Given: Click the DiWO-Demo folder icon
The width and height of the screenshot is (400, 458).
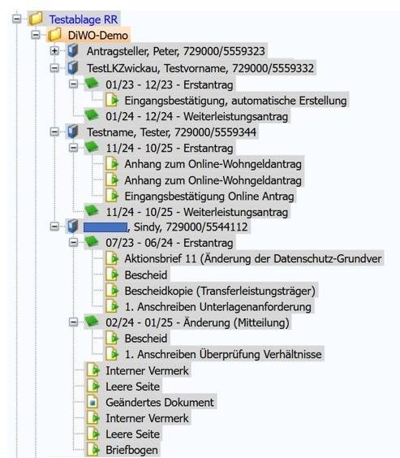Looking at the screenshot, I should pos(54,35).
